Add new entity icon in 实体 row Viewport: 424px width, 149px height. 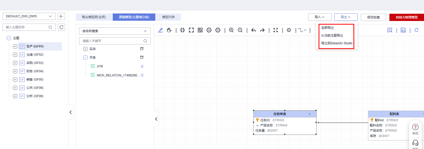tap(142, 49)
